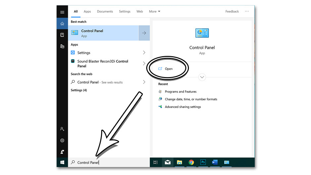Open the account person icon in sidebar
This screenshot has width=311, height=175.
pyautogui.click(x=62, y=129)
